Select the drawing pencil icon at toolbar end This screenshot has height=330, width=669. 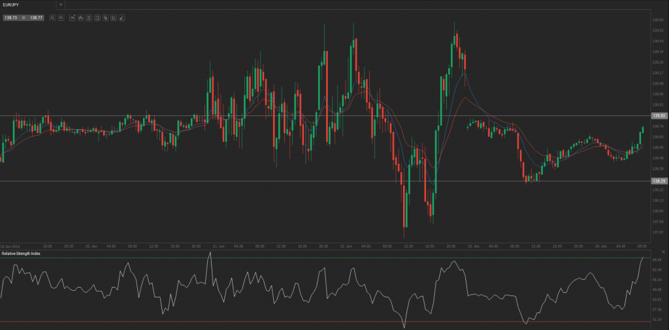point(122,18)
